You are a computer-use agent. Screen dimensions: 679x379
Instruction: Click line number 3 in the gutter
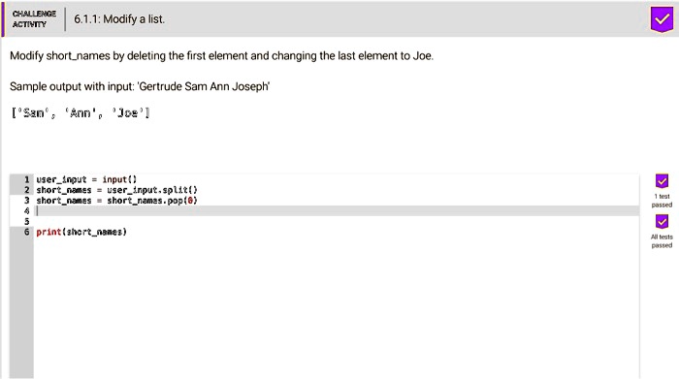click(x=26, y=201)
